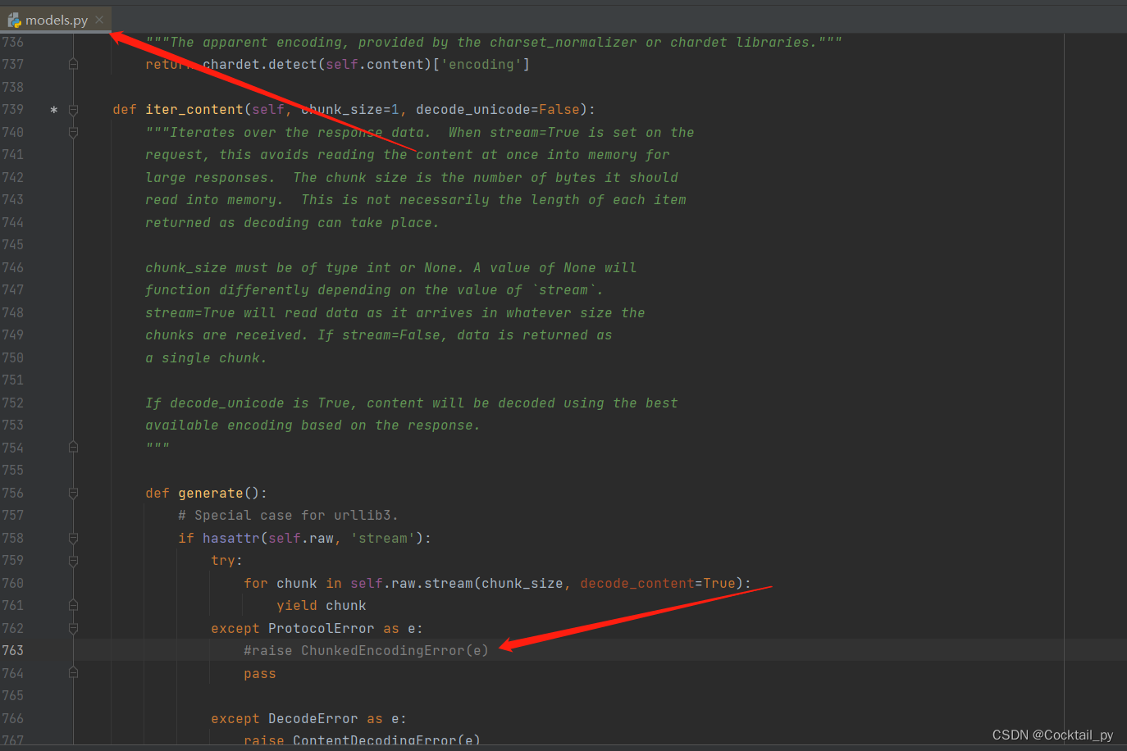The image size is (1127, 751).
Task: Click 'ProtocolError' on line 762
Action: coord(322,629)
